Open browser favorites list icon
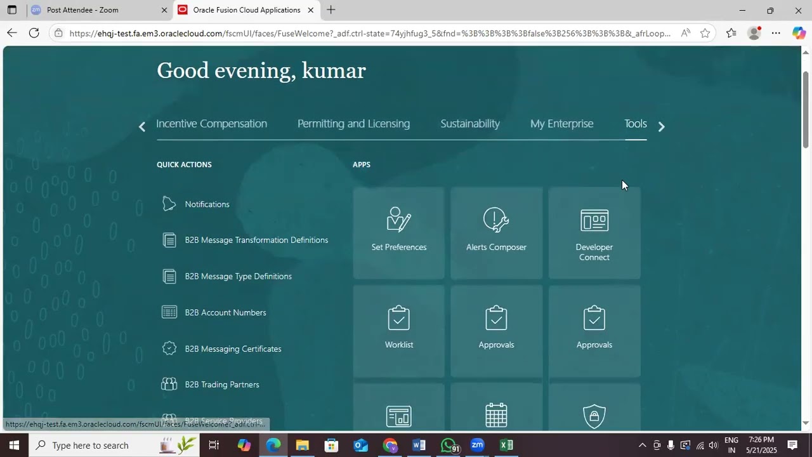The height and width of the screenshot is (457, 812). point(731,33)
